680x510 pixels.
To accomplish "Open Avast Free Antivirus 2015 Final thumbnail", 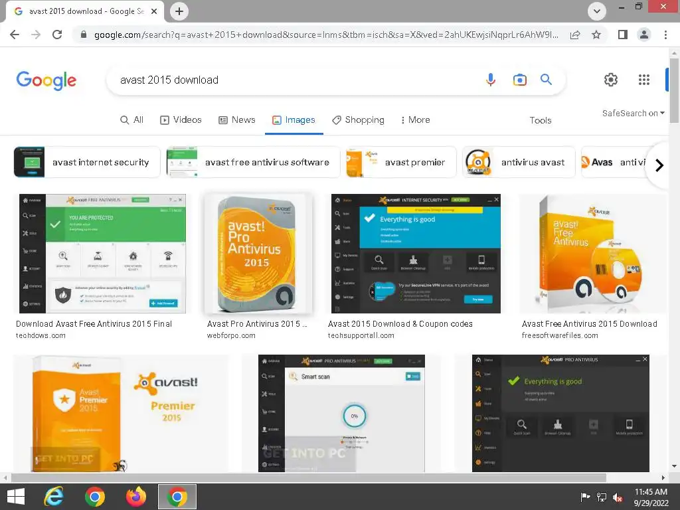I will 102,254.
